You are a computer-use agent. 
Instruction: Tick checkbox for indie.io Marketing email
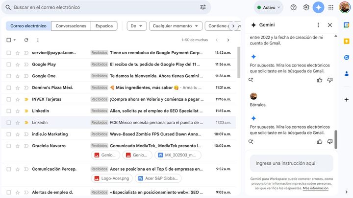point(8,134)
